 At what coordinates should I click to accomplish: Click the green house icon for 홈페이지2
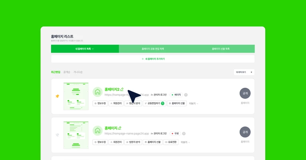(98, 92)
